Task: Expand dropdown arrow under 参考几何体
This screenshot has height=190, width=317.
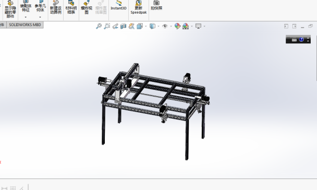Action: (x=40, y=17)
